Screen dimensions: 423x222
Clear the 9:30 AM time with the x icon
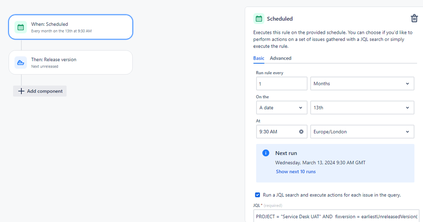301,132
